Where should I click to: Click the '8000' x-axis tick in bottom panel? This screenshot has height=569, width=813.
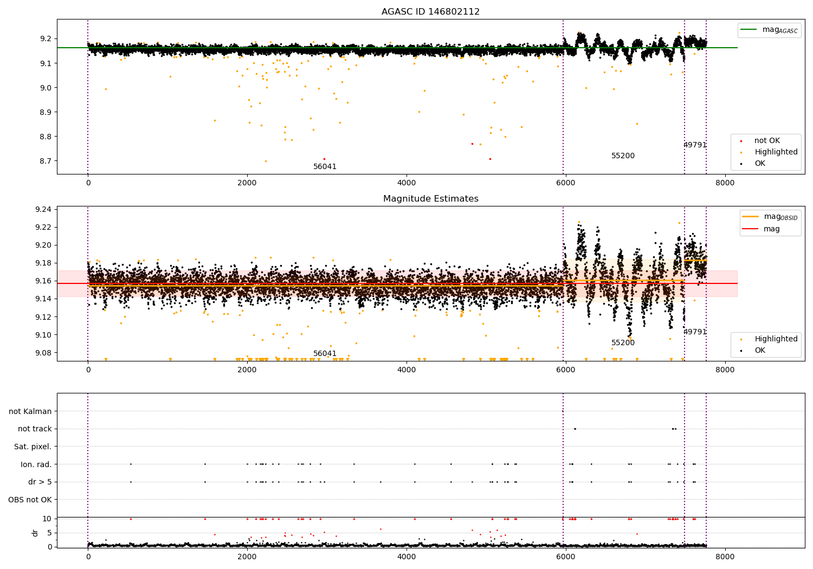tap(725, 557)
